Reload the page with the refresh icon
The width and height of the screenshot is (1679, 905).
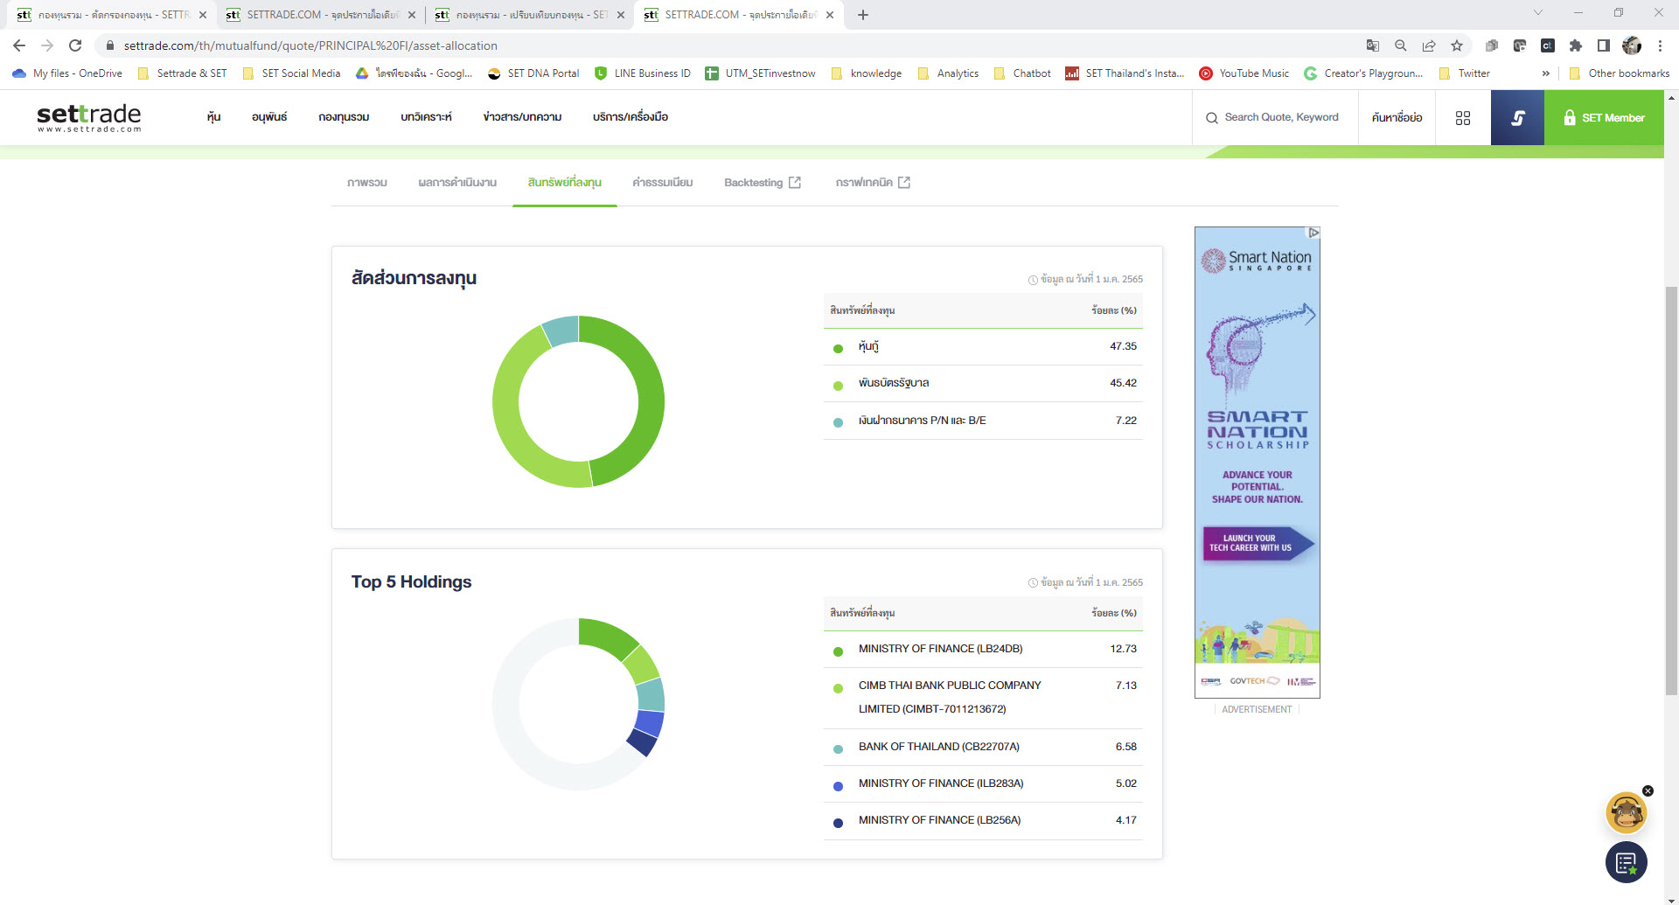click(77, 45)
